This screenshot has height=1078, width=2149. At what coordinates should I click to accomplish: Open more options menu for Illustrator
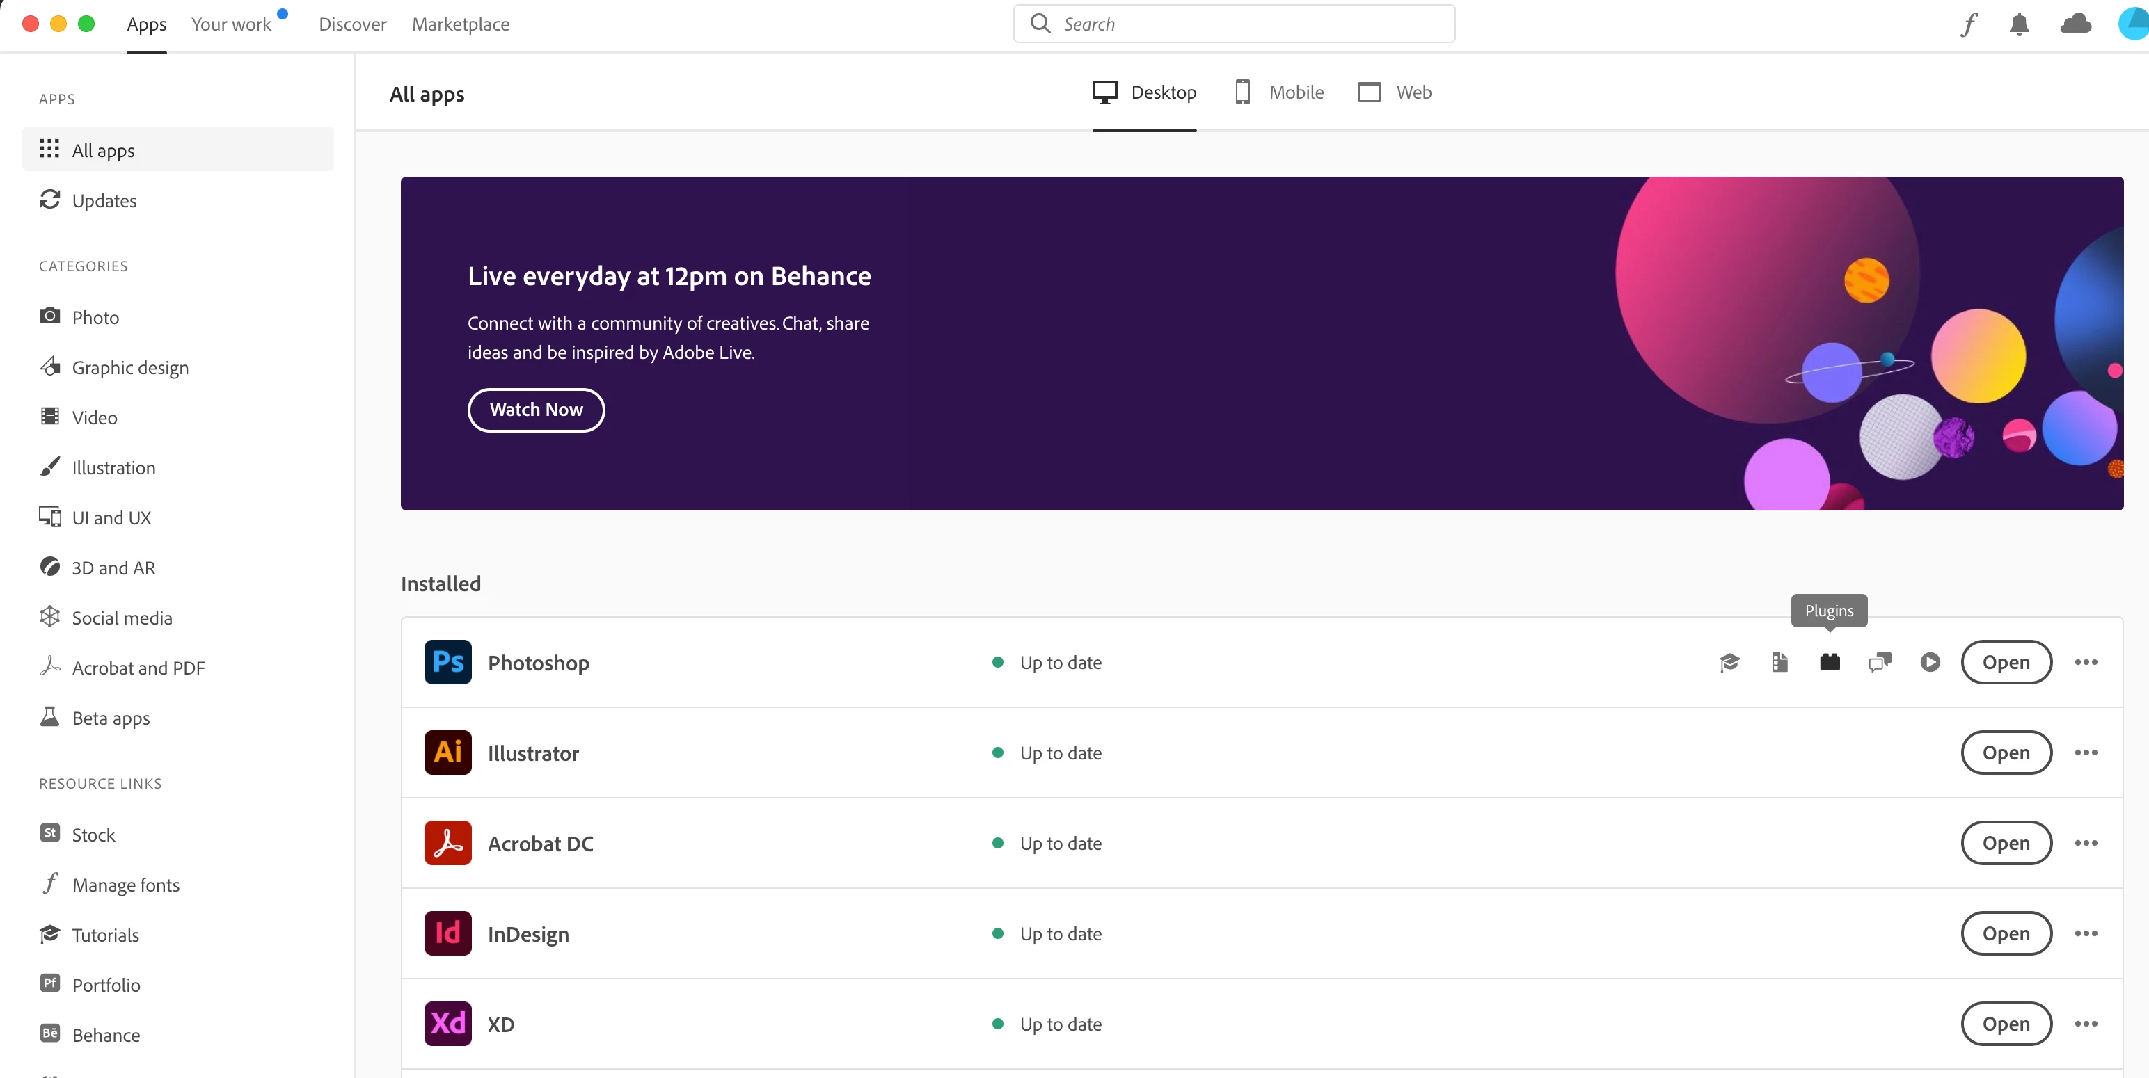coord(2085,752)
